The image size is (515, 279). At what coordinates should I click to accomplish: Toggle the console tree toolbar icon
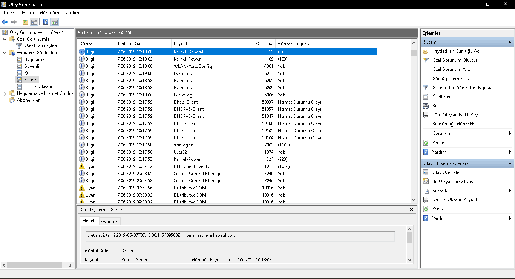[34, 22]
